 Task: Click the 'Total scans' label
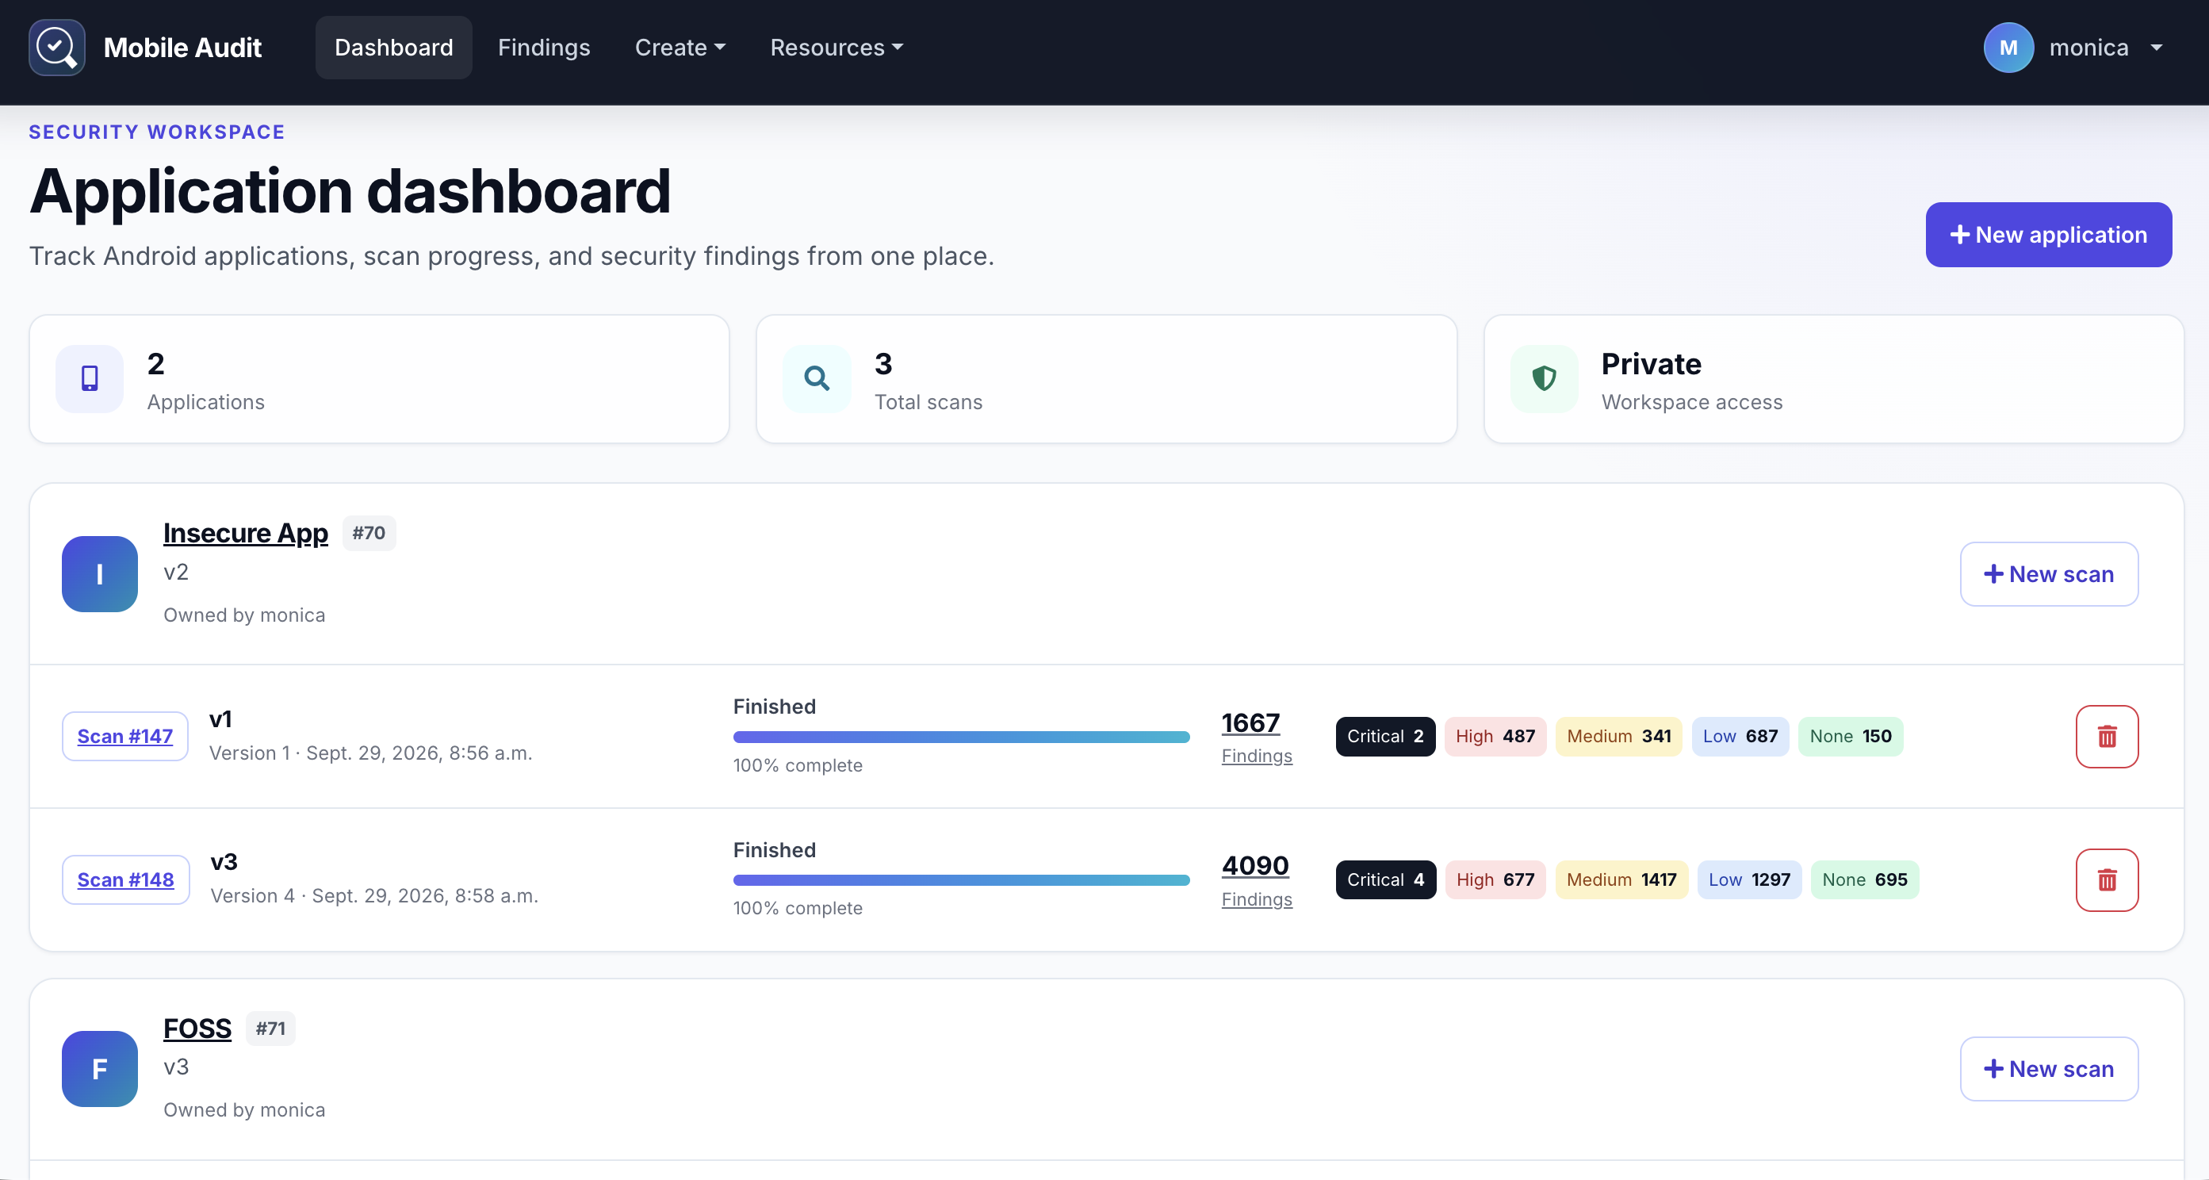pyautogui.click(x=928, y=402)
